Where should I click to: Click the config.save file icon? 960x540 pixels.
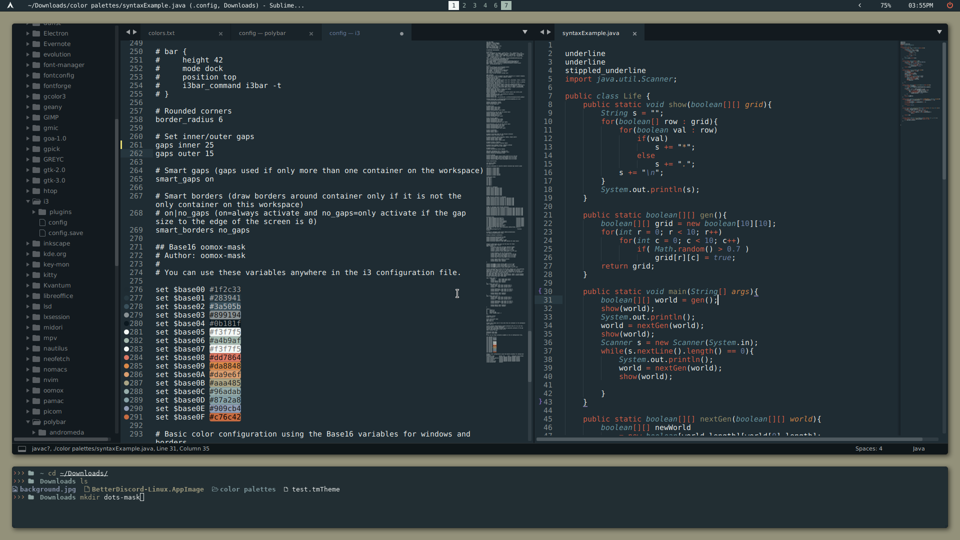[x=42, y=233]
